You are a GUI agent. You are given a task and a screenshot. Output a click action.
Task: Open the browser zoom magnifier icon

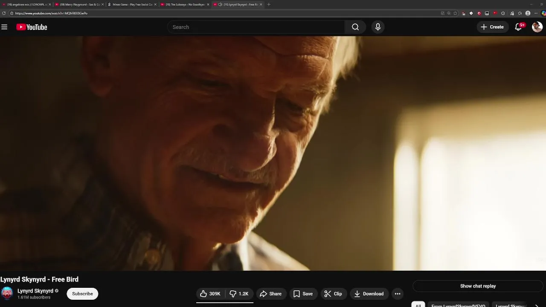pyautogui.click(x=449, y=13)
